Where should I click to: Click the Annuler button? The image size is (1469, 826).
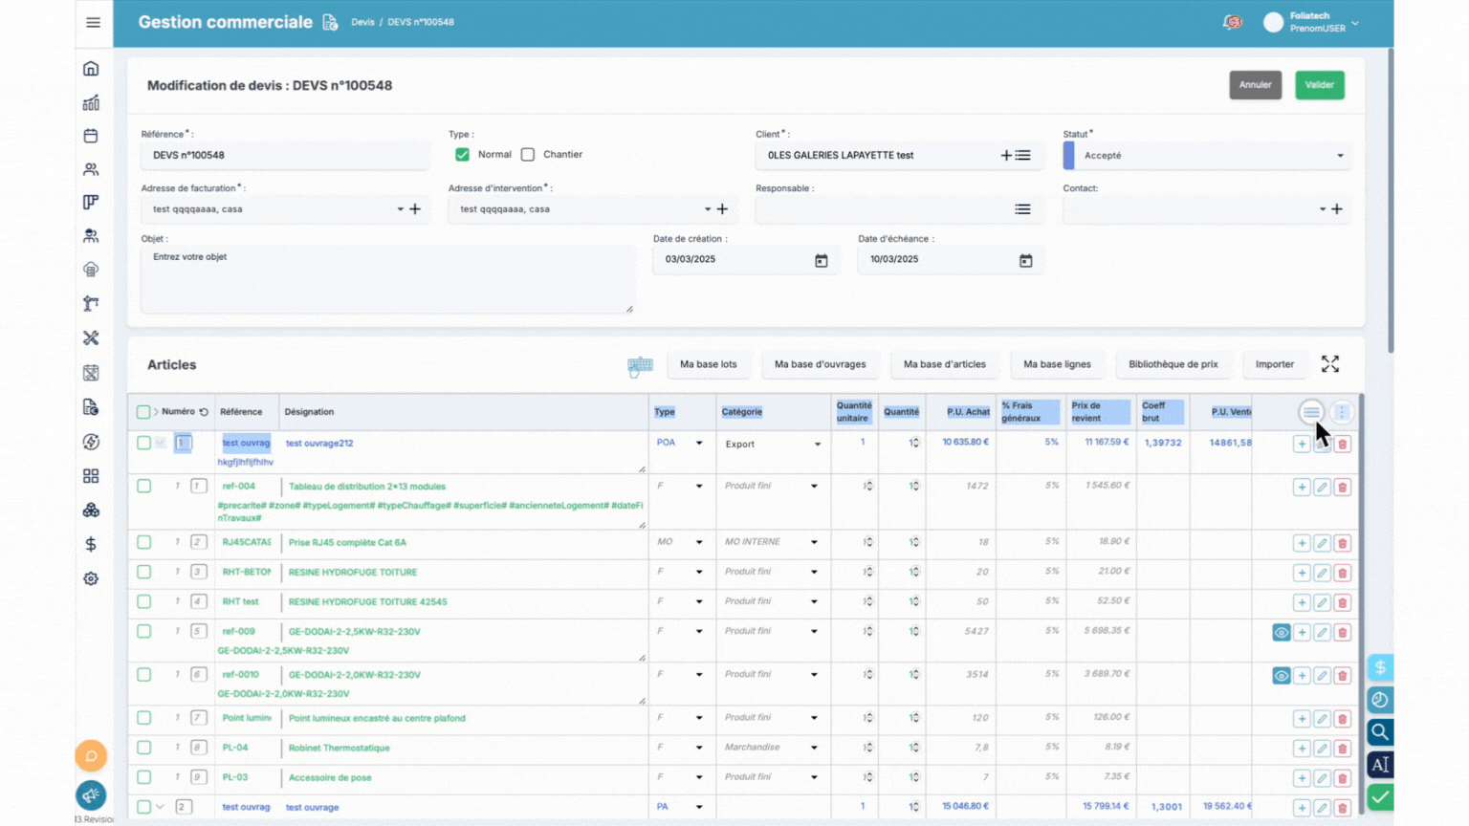(x=1255, y=85)
